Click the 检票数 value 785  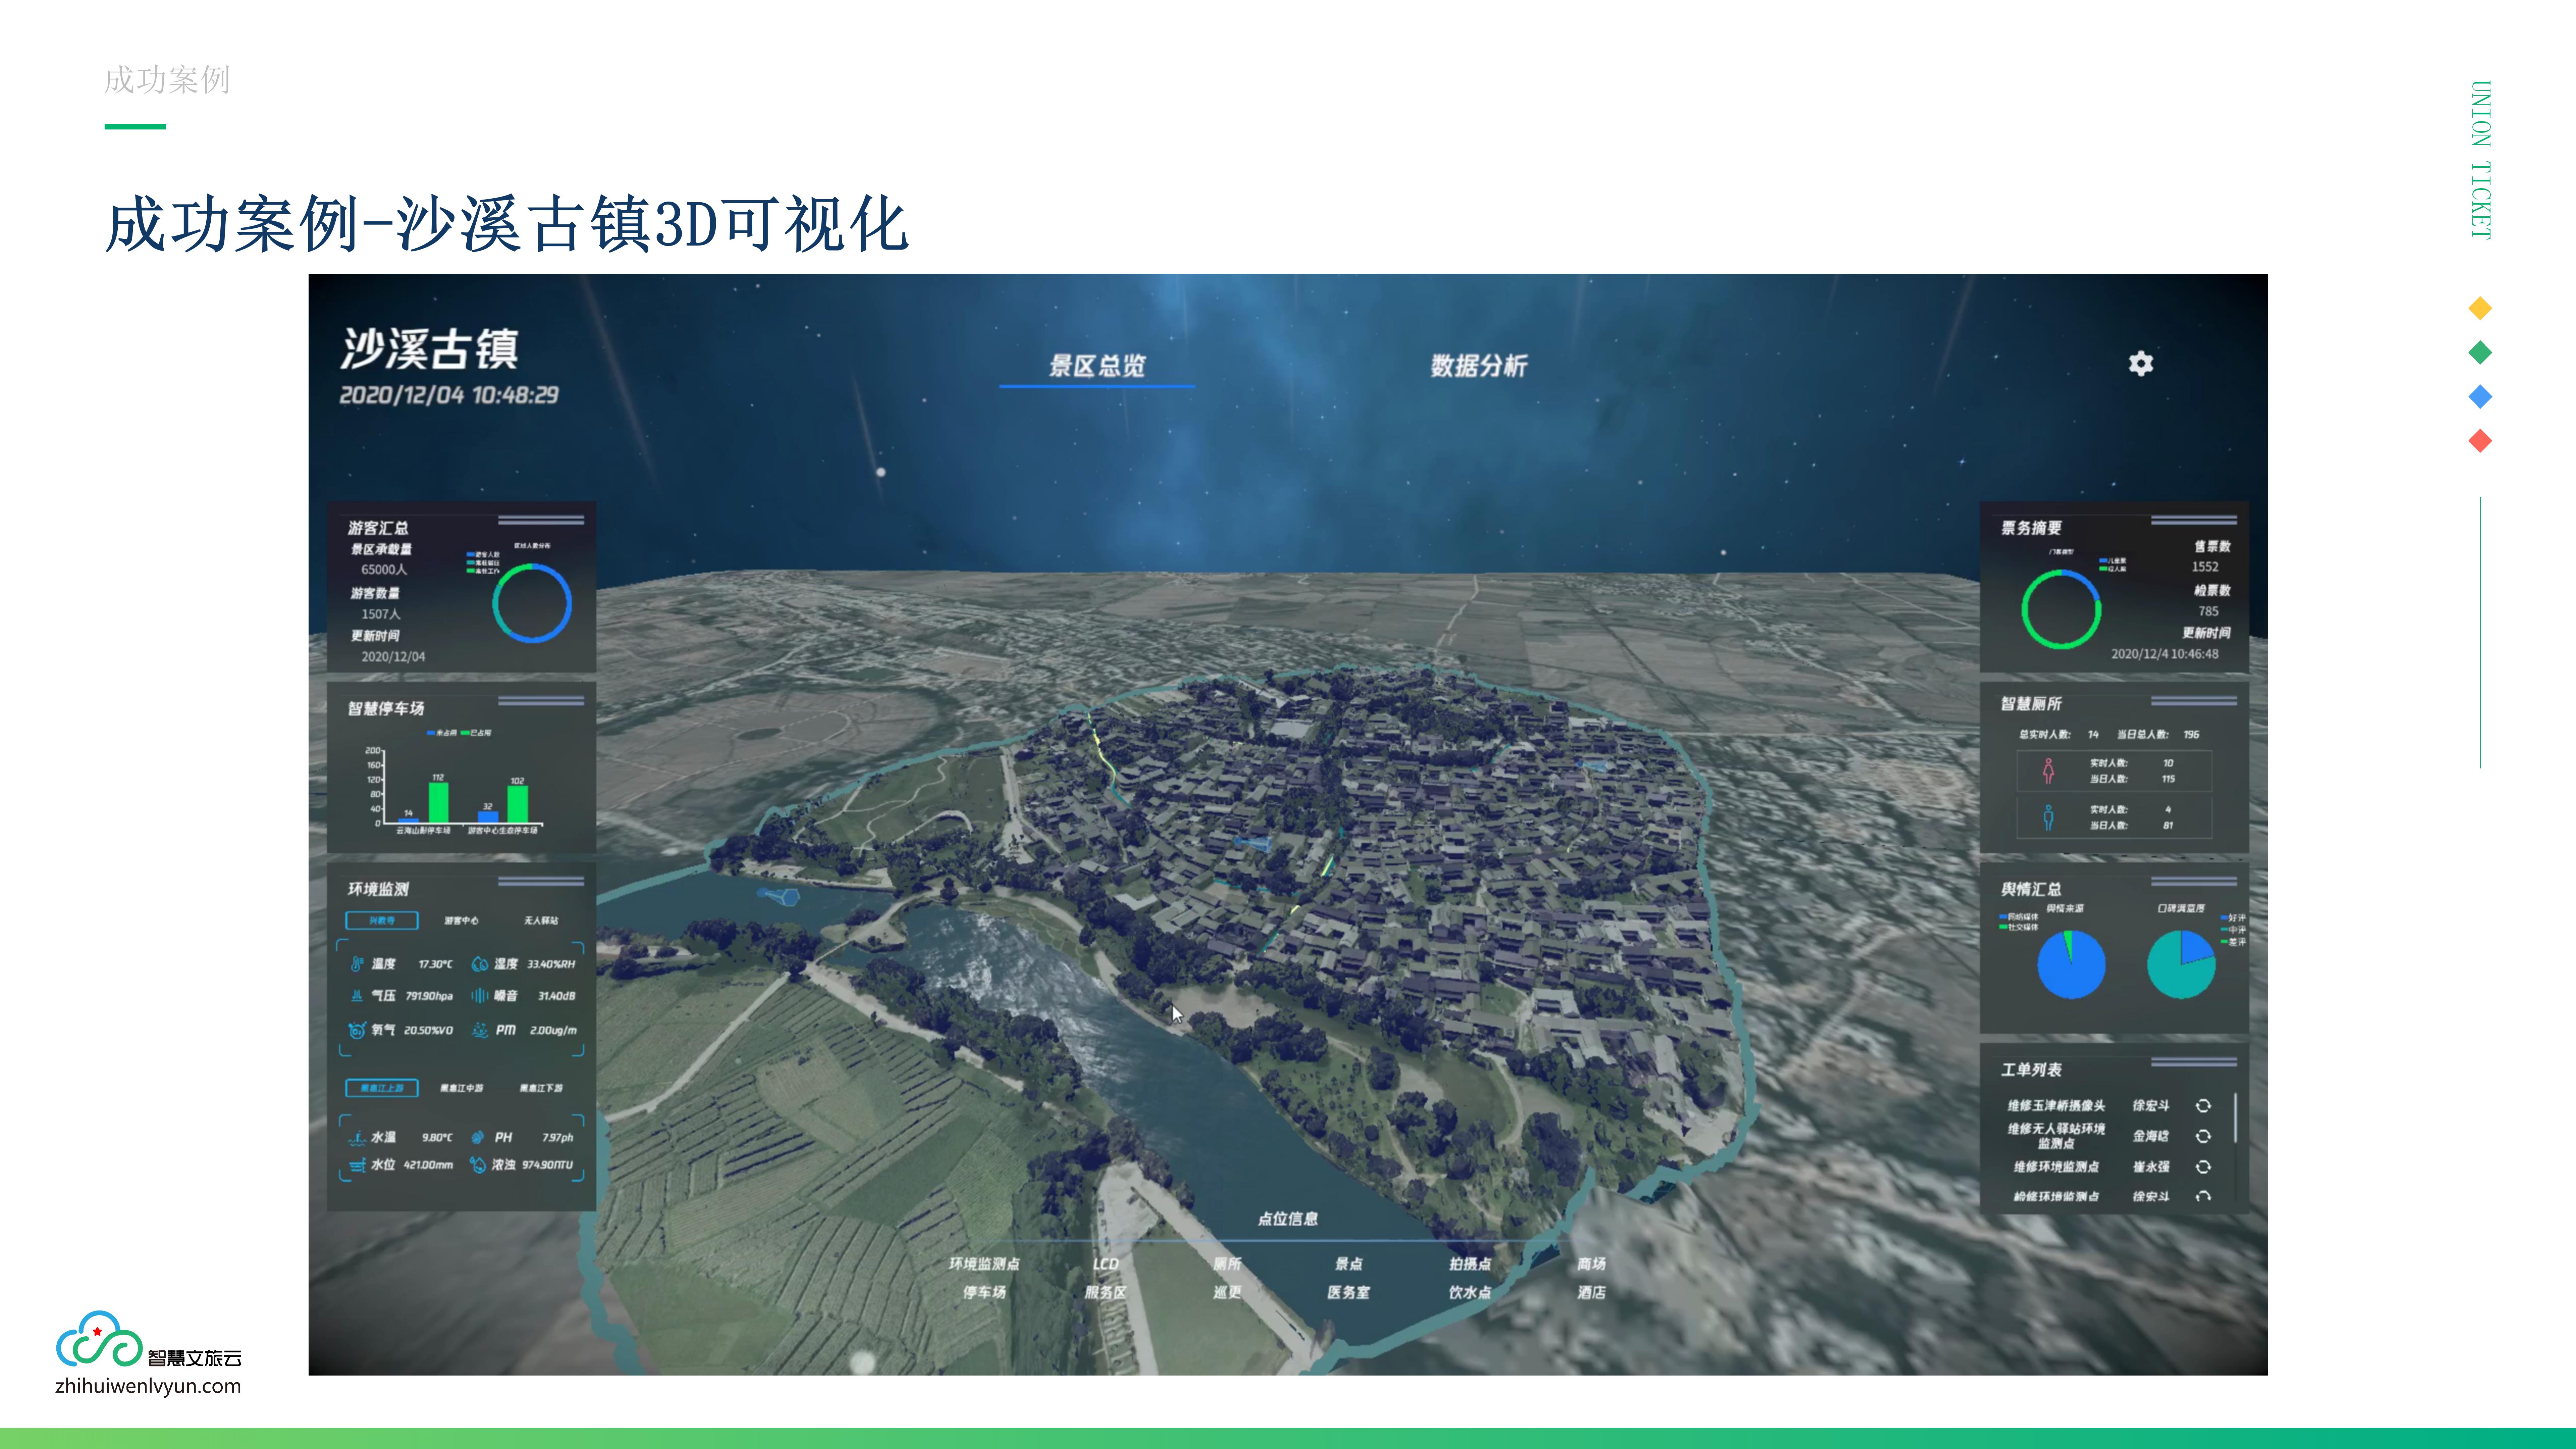[x=2208, y=611]
